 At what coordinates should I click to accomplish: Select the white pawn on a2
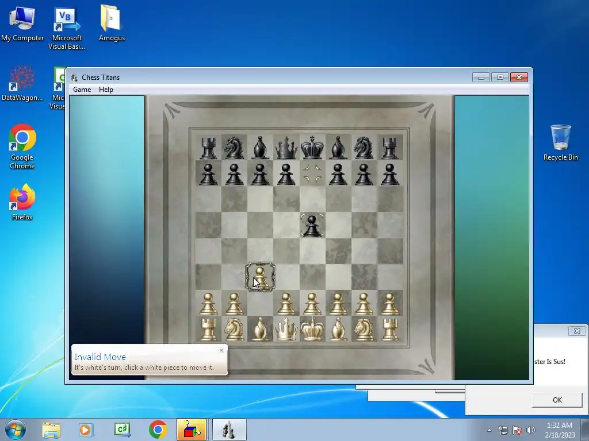pos(208,303)
